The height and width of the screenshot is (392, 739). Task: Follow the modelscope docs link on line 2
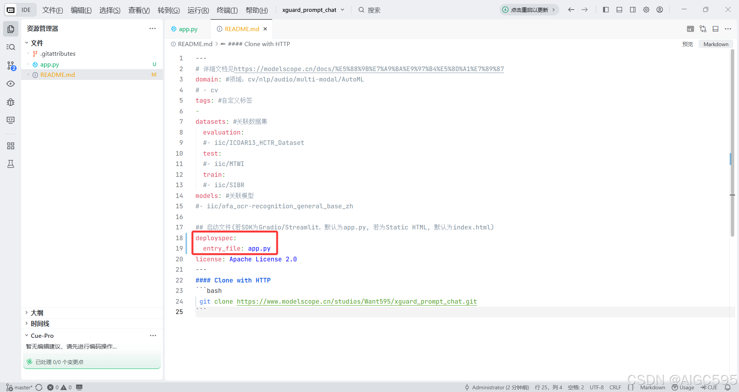coord(369,69)
